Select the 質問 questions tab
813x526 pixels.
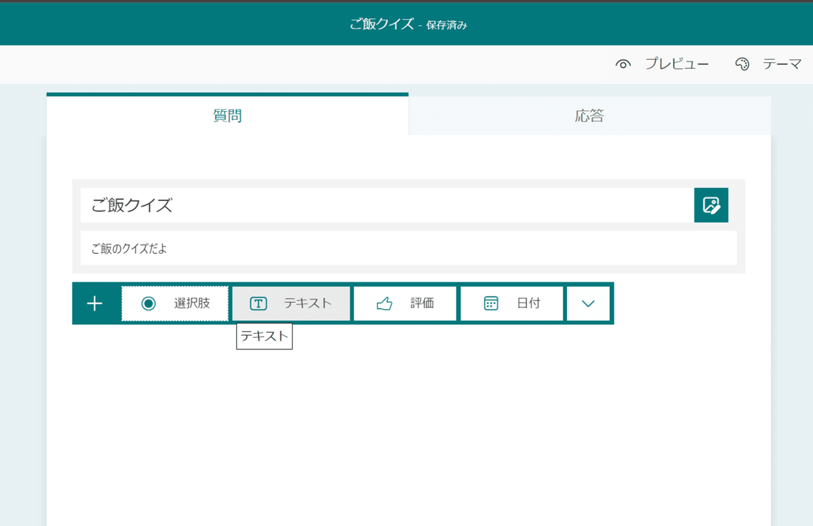(x=227, y=116)
